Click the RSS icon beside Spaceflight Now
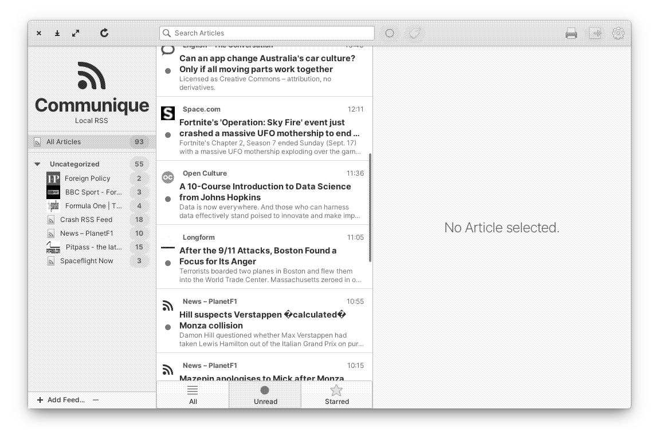The image size is (659, 444). pyautogui.click(x=51, y=261)
